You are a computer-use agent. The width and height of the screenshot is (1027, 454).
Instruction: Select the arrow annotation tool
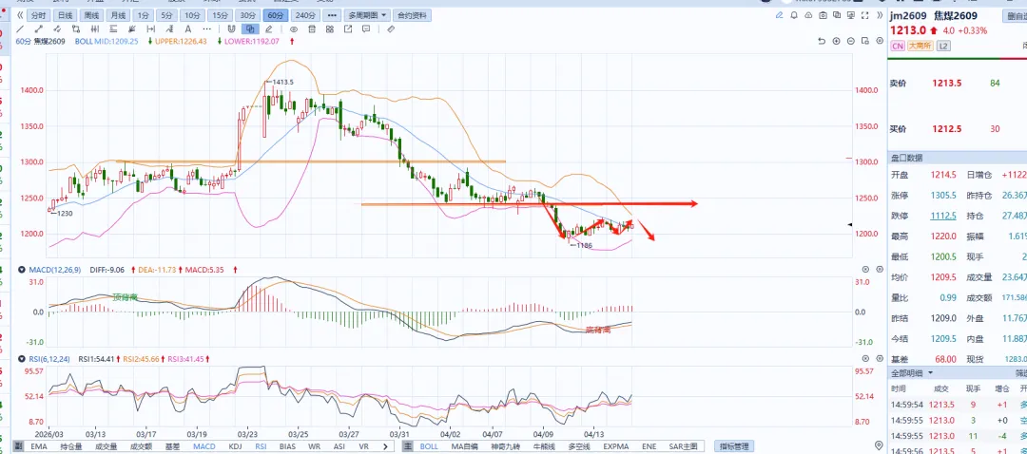[x=169, y=28]
